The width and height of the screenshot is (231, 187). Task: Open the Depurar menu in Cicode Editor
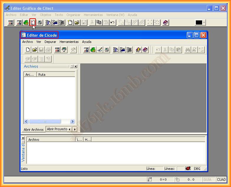pos(50,42)
